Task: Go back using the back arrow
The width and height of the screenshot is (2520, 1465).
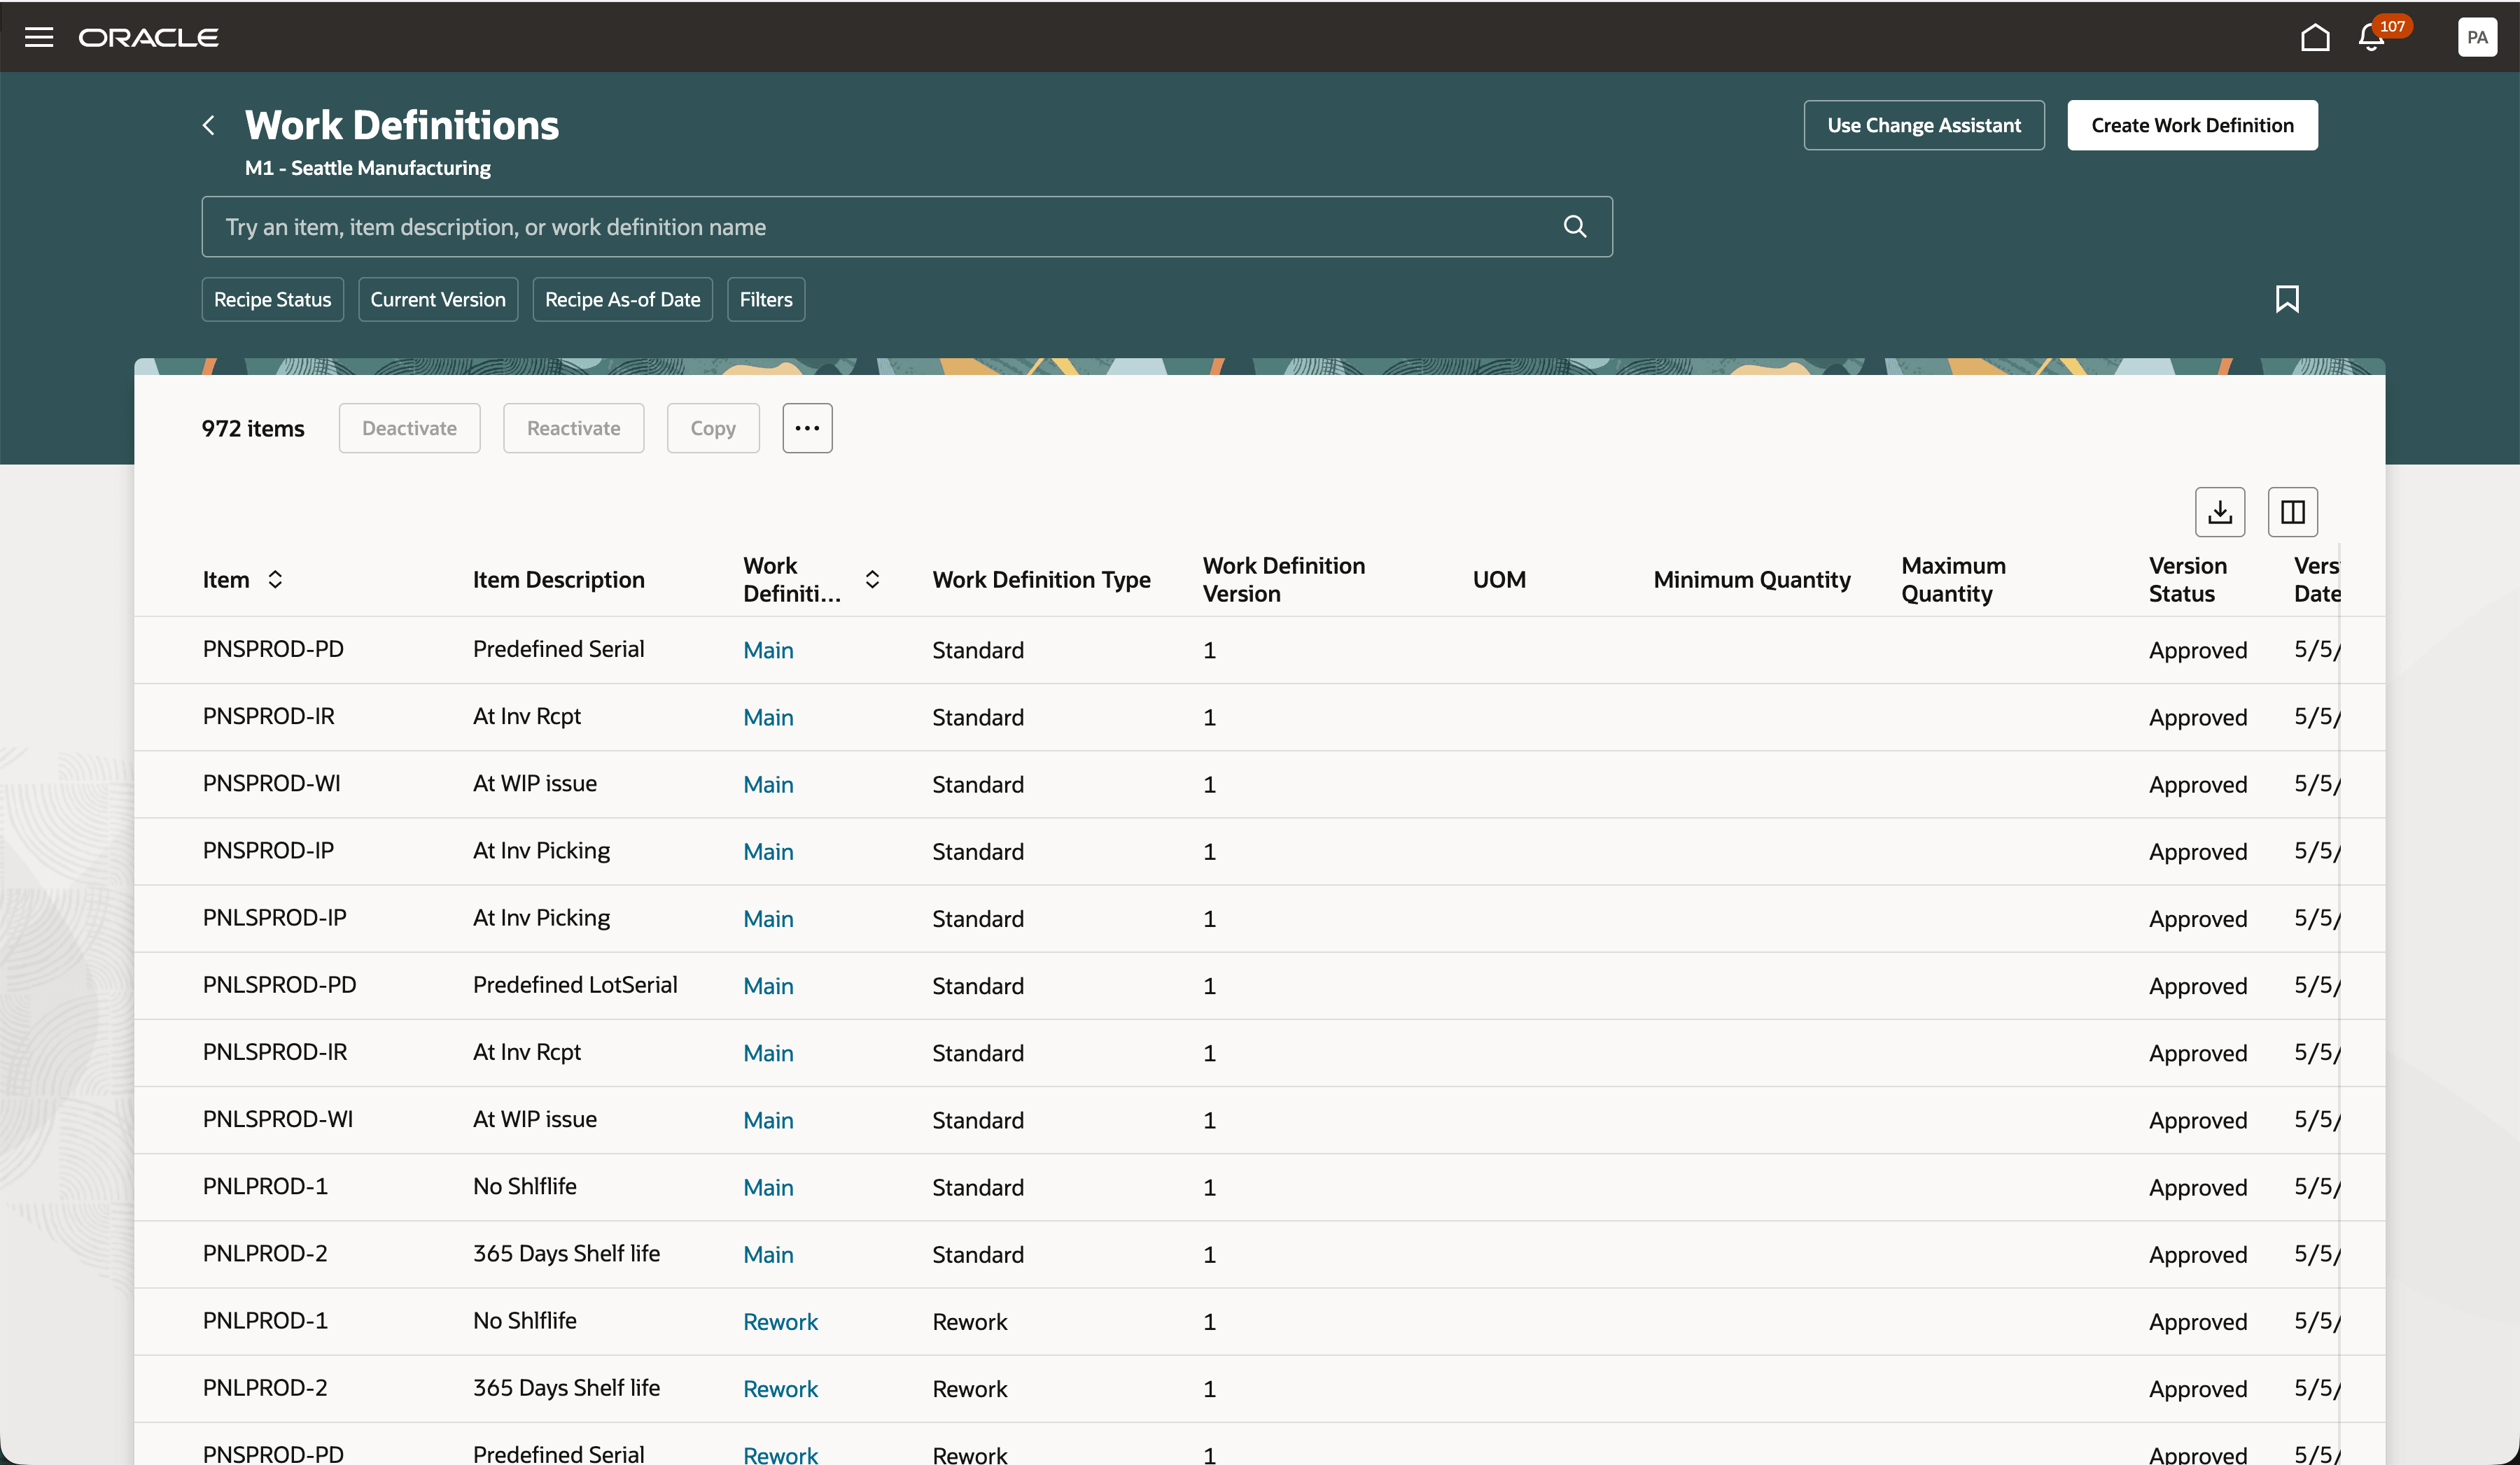Action: point(208,124)
